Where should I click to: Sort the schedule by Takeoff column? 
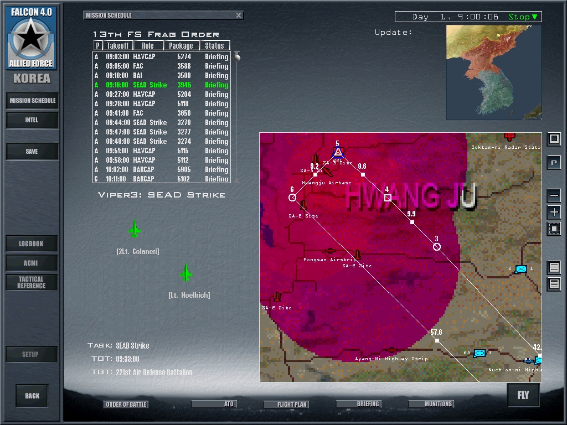pos(117,46)
